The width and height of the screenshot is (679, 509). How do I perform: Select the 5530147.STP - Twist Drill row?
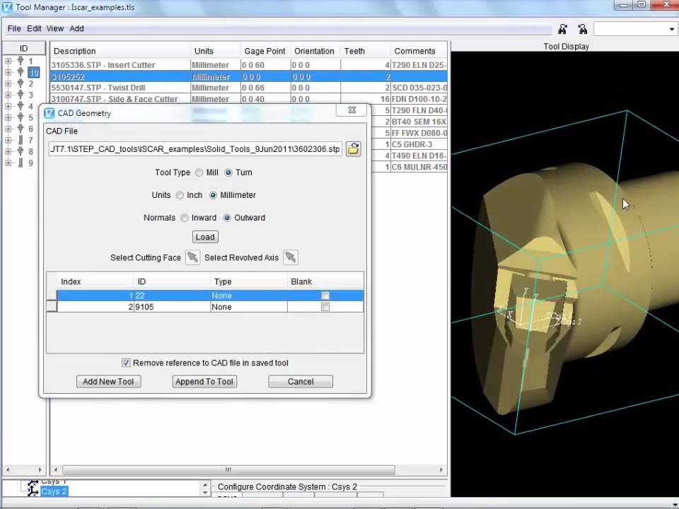click(248, 88)
